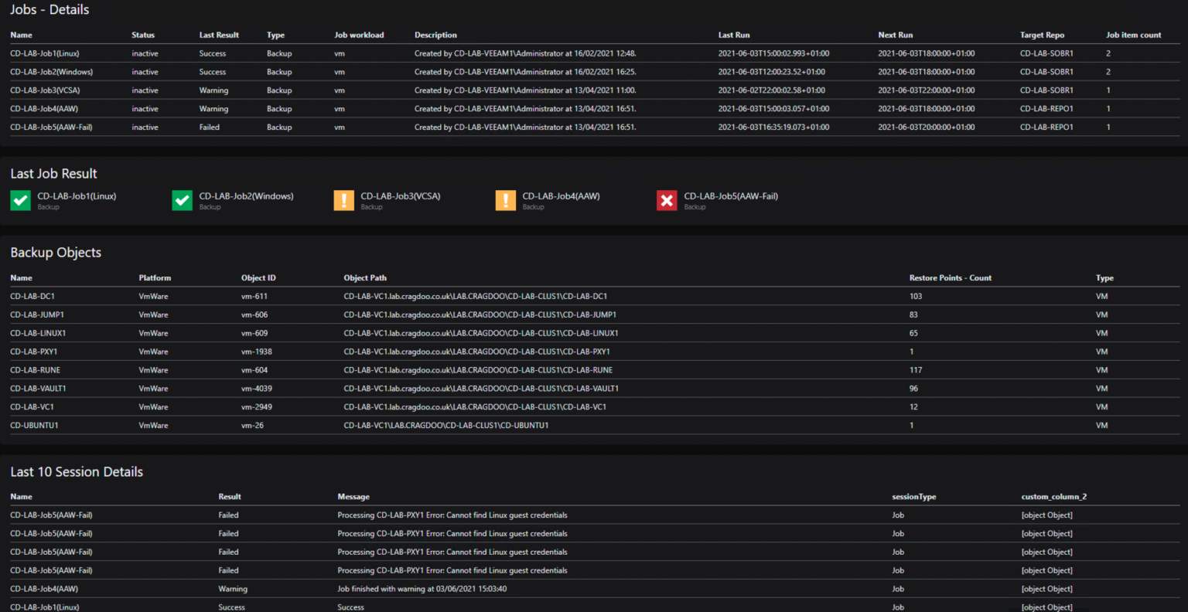Open the Last 10 Session Details panel menu
This screenshot has height=612, width=1188.
[x=77, y=471]
